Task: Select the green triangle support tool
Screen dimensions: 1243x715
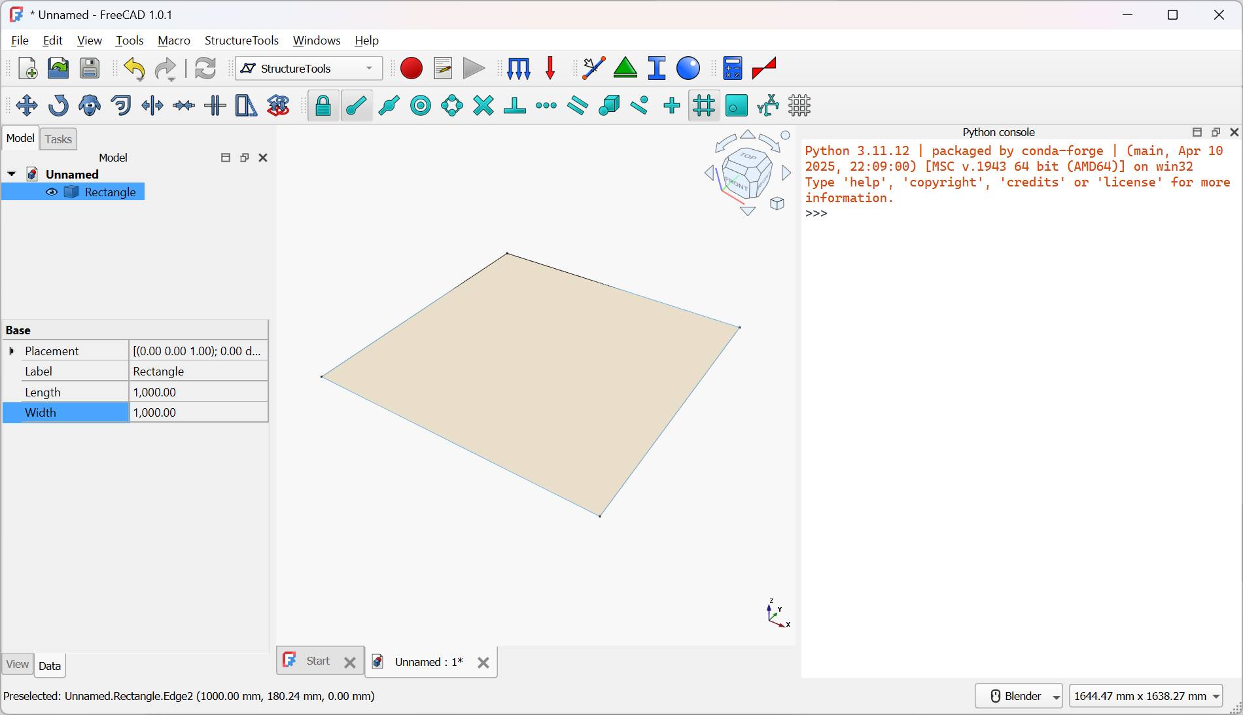Action: pos(625,69)
